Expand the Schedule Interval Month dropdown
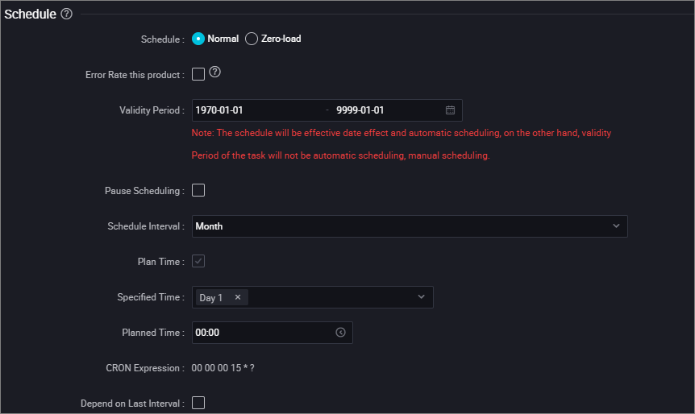Image resolution: width=695 pixels, height=414 pixels. (x=410, y=226)
